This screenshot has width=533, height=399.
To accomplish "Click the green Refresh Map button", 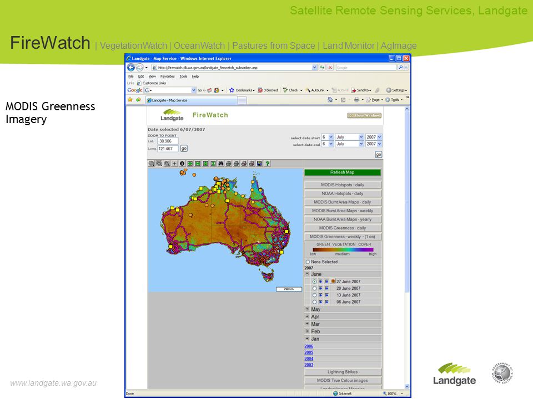I will point(343,172).
